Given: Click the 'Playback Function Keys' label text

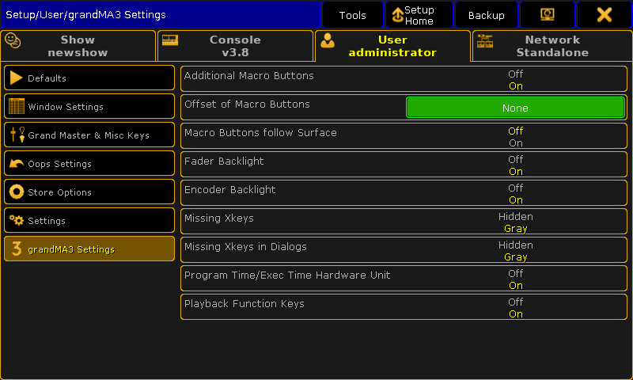Looking at the screenshot, I should coord(244,304).
